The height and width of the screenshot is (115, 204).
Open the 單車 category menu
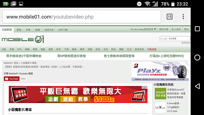tap(82, 49)
